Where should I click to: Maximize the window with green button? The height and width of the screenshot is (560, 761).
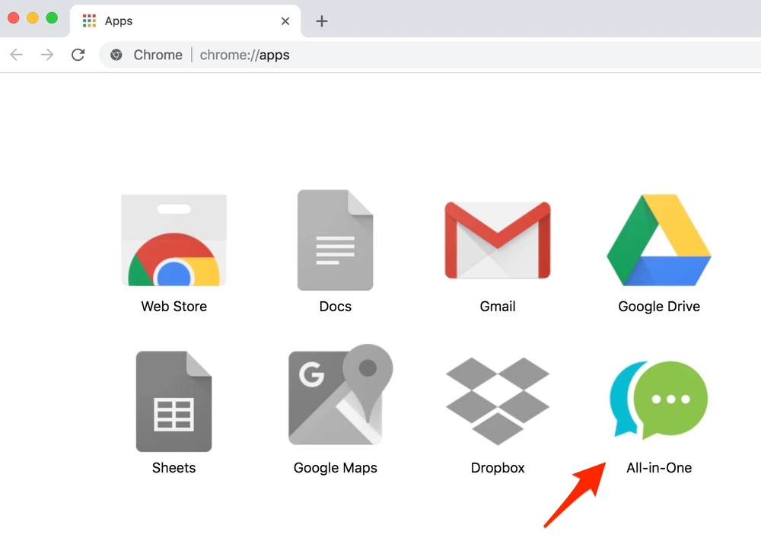click(52, 17)
